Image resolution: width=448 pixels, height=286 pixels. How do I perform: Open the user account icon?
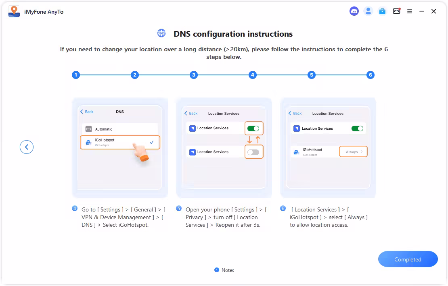(x=368, y=11)
